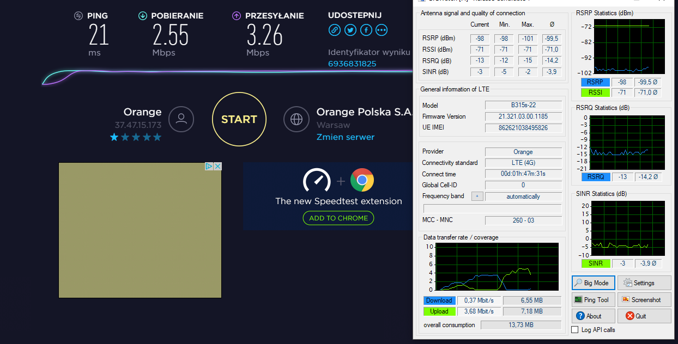Click the SINR Statistics graph

(628, 229)
